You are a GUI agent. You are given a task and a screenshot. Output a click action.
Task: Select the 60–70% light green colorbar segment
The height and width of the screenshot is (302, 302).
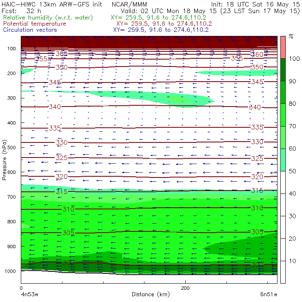click(x=283, y=137)
